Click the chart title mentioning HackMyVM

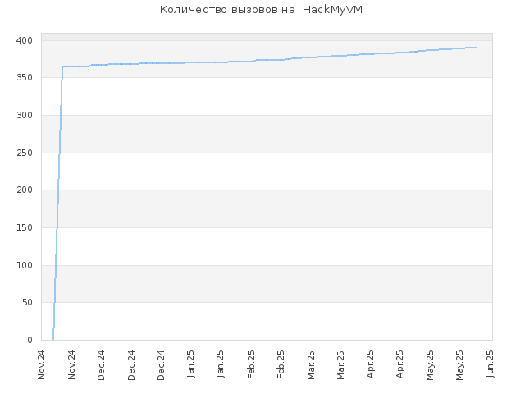pyautogui.click(x=261, y=10)
